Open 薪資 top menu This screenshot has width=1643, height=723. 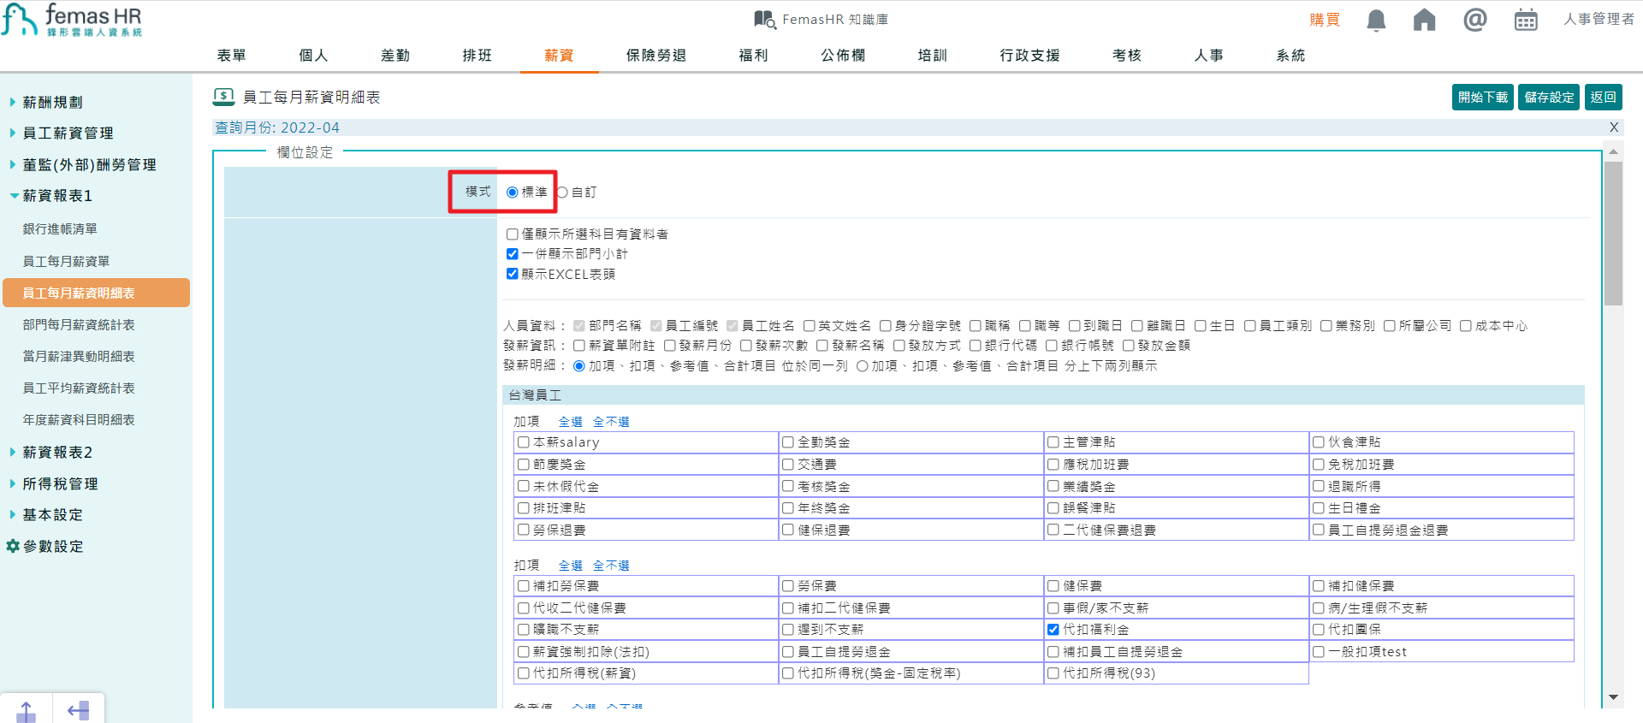[x=559, y=55]
